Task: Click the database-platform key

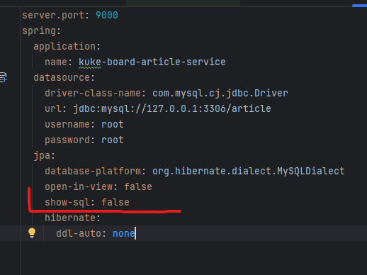Action: pos(93,172)
